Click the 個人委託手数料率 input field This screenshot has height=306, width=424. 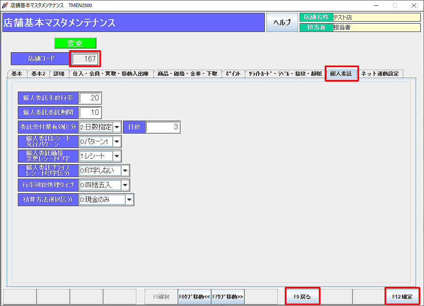(x=90, y=98)
